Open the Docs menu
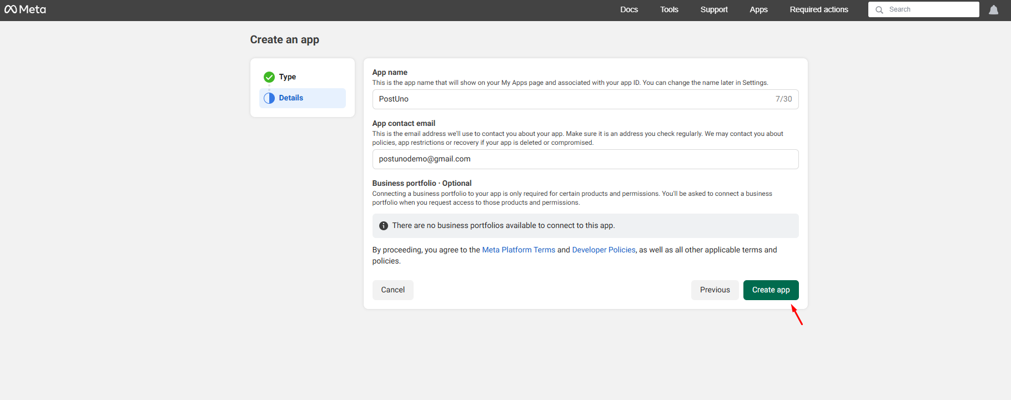The height and width of the screenshot is (400, 1011). coord(628,9)
